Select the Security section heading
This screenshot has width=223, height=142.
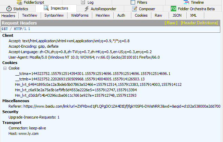pyautogui.click(x=10, y=112)
